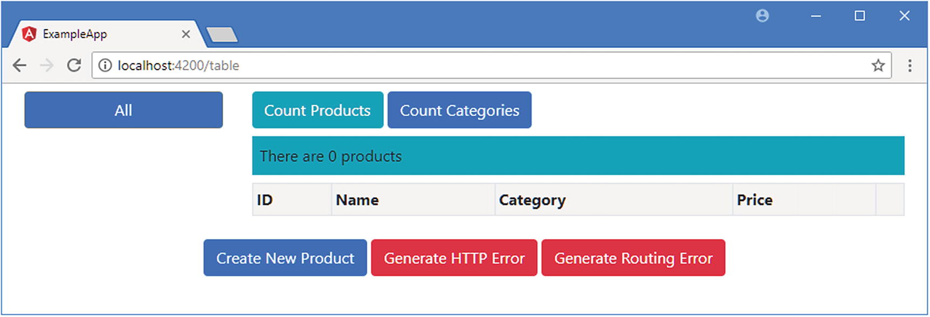Click the browser back arrow
Viewport: 930px width, 317px height.
[19, 66]
